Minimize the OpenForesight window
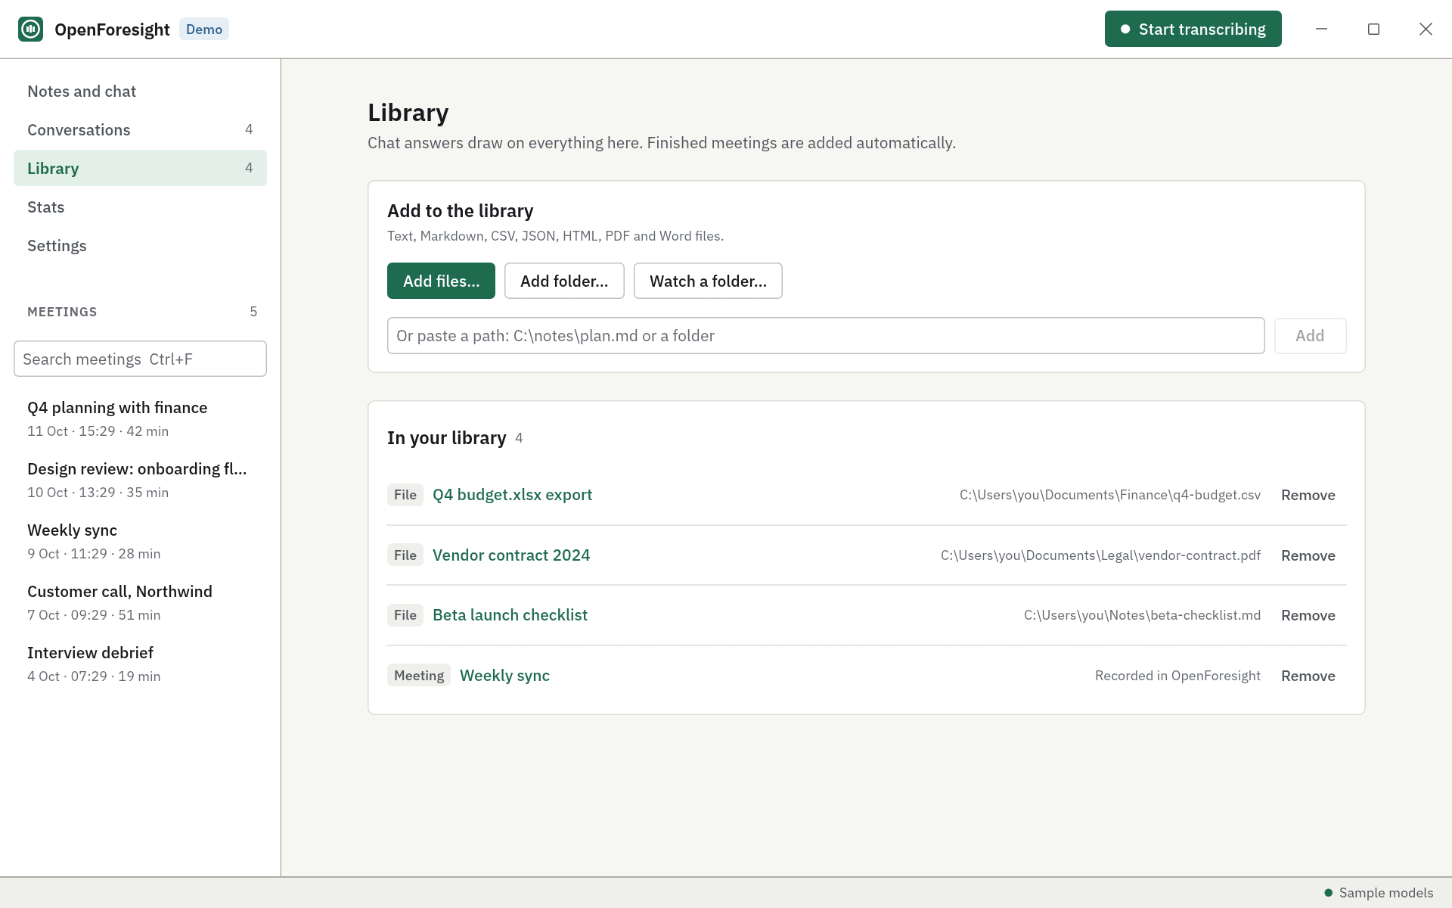The height and width of the screenshot is (908, 1452). (x=1321, y=29)
